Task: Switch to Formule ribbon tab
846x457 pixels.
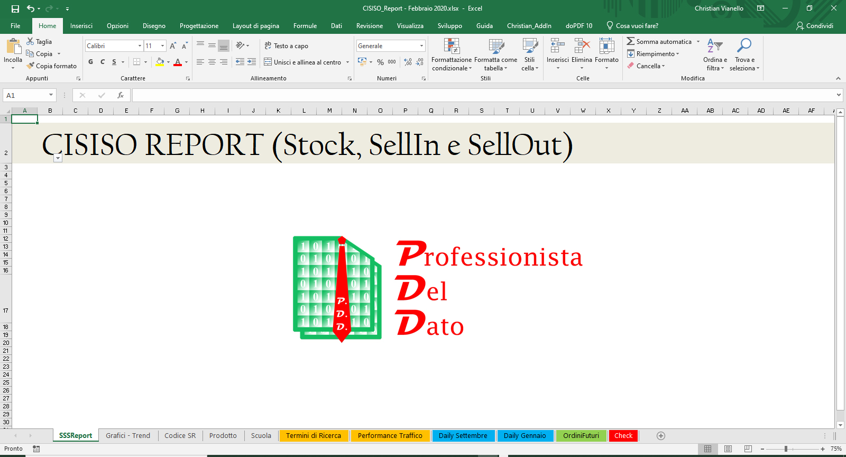Action: coord(305,26)
